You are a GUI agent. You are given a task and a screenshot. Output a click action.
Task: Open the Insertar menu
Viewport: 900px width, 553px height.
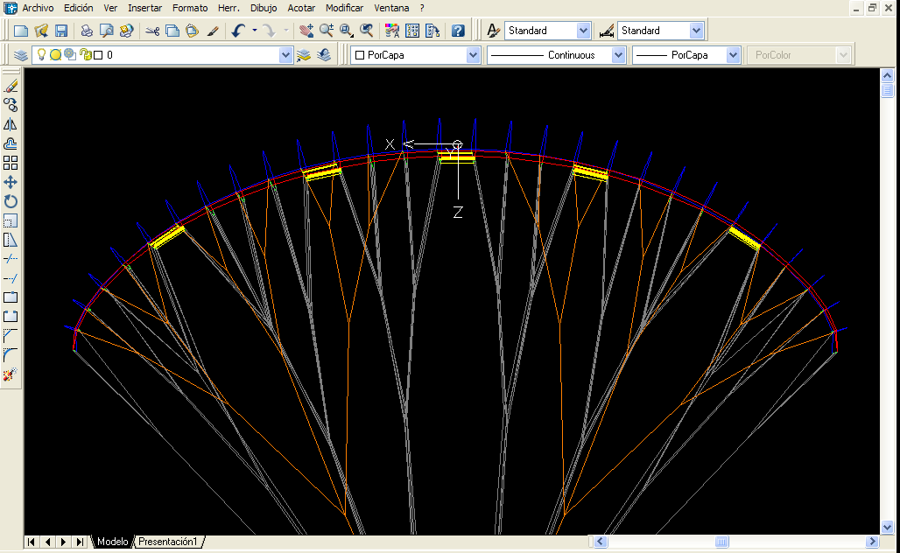(144, 8)
